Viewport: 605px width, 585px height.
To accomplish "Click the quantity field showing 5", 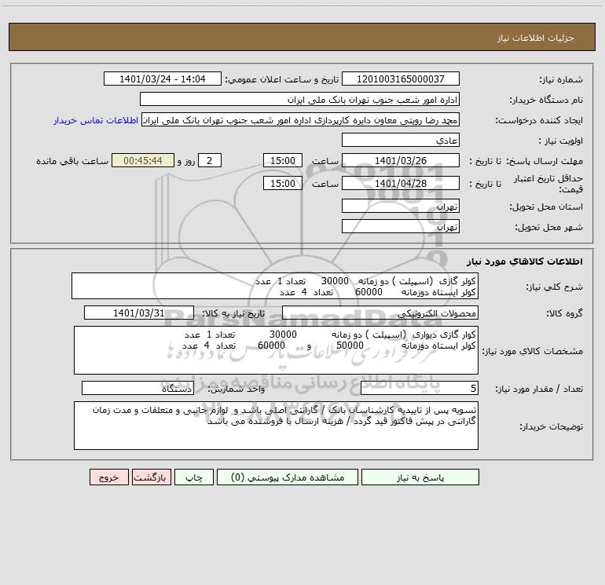I will [x=420, y=388].
